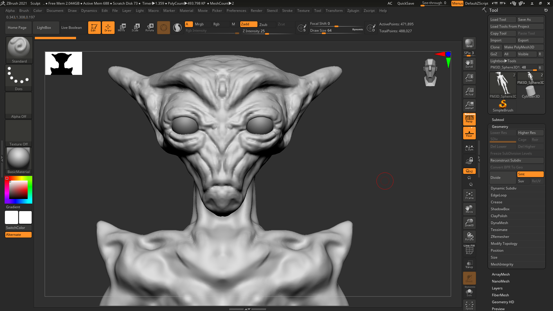Expand the FiberMesh section
The image size is (553, 311).
500,295
